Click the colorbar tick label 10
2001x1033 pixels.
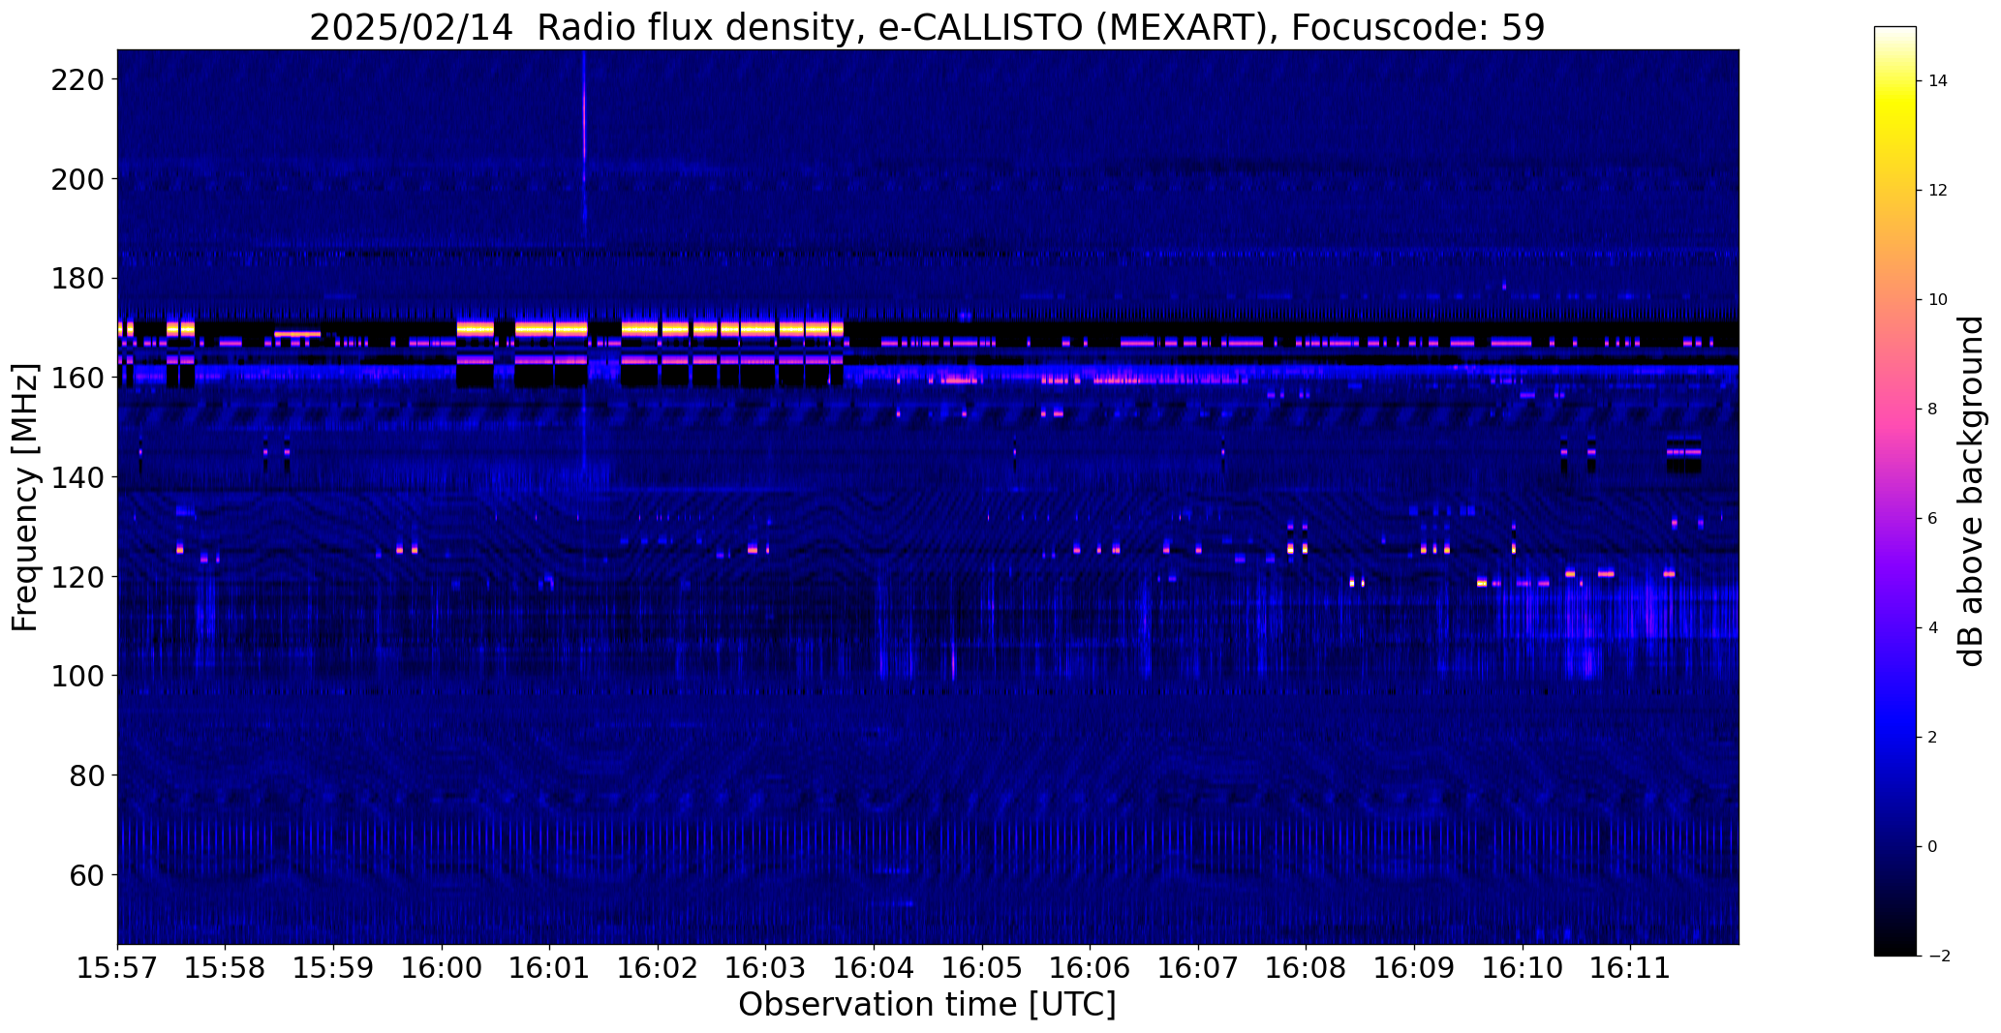click(1937, 300)
